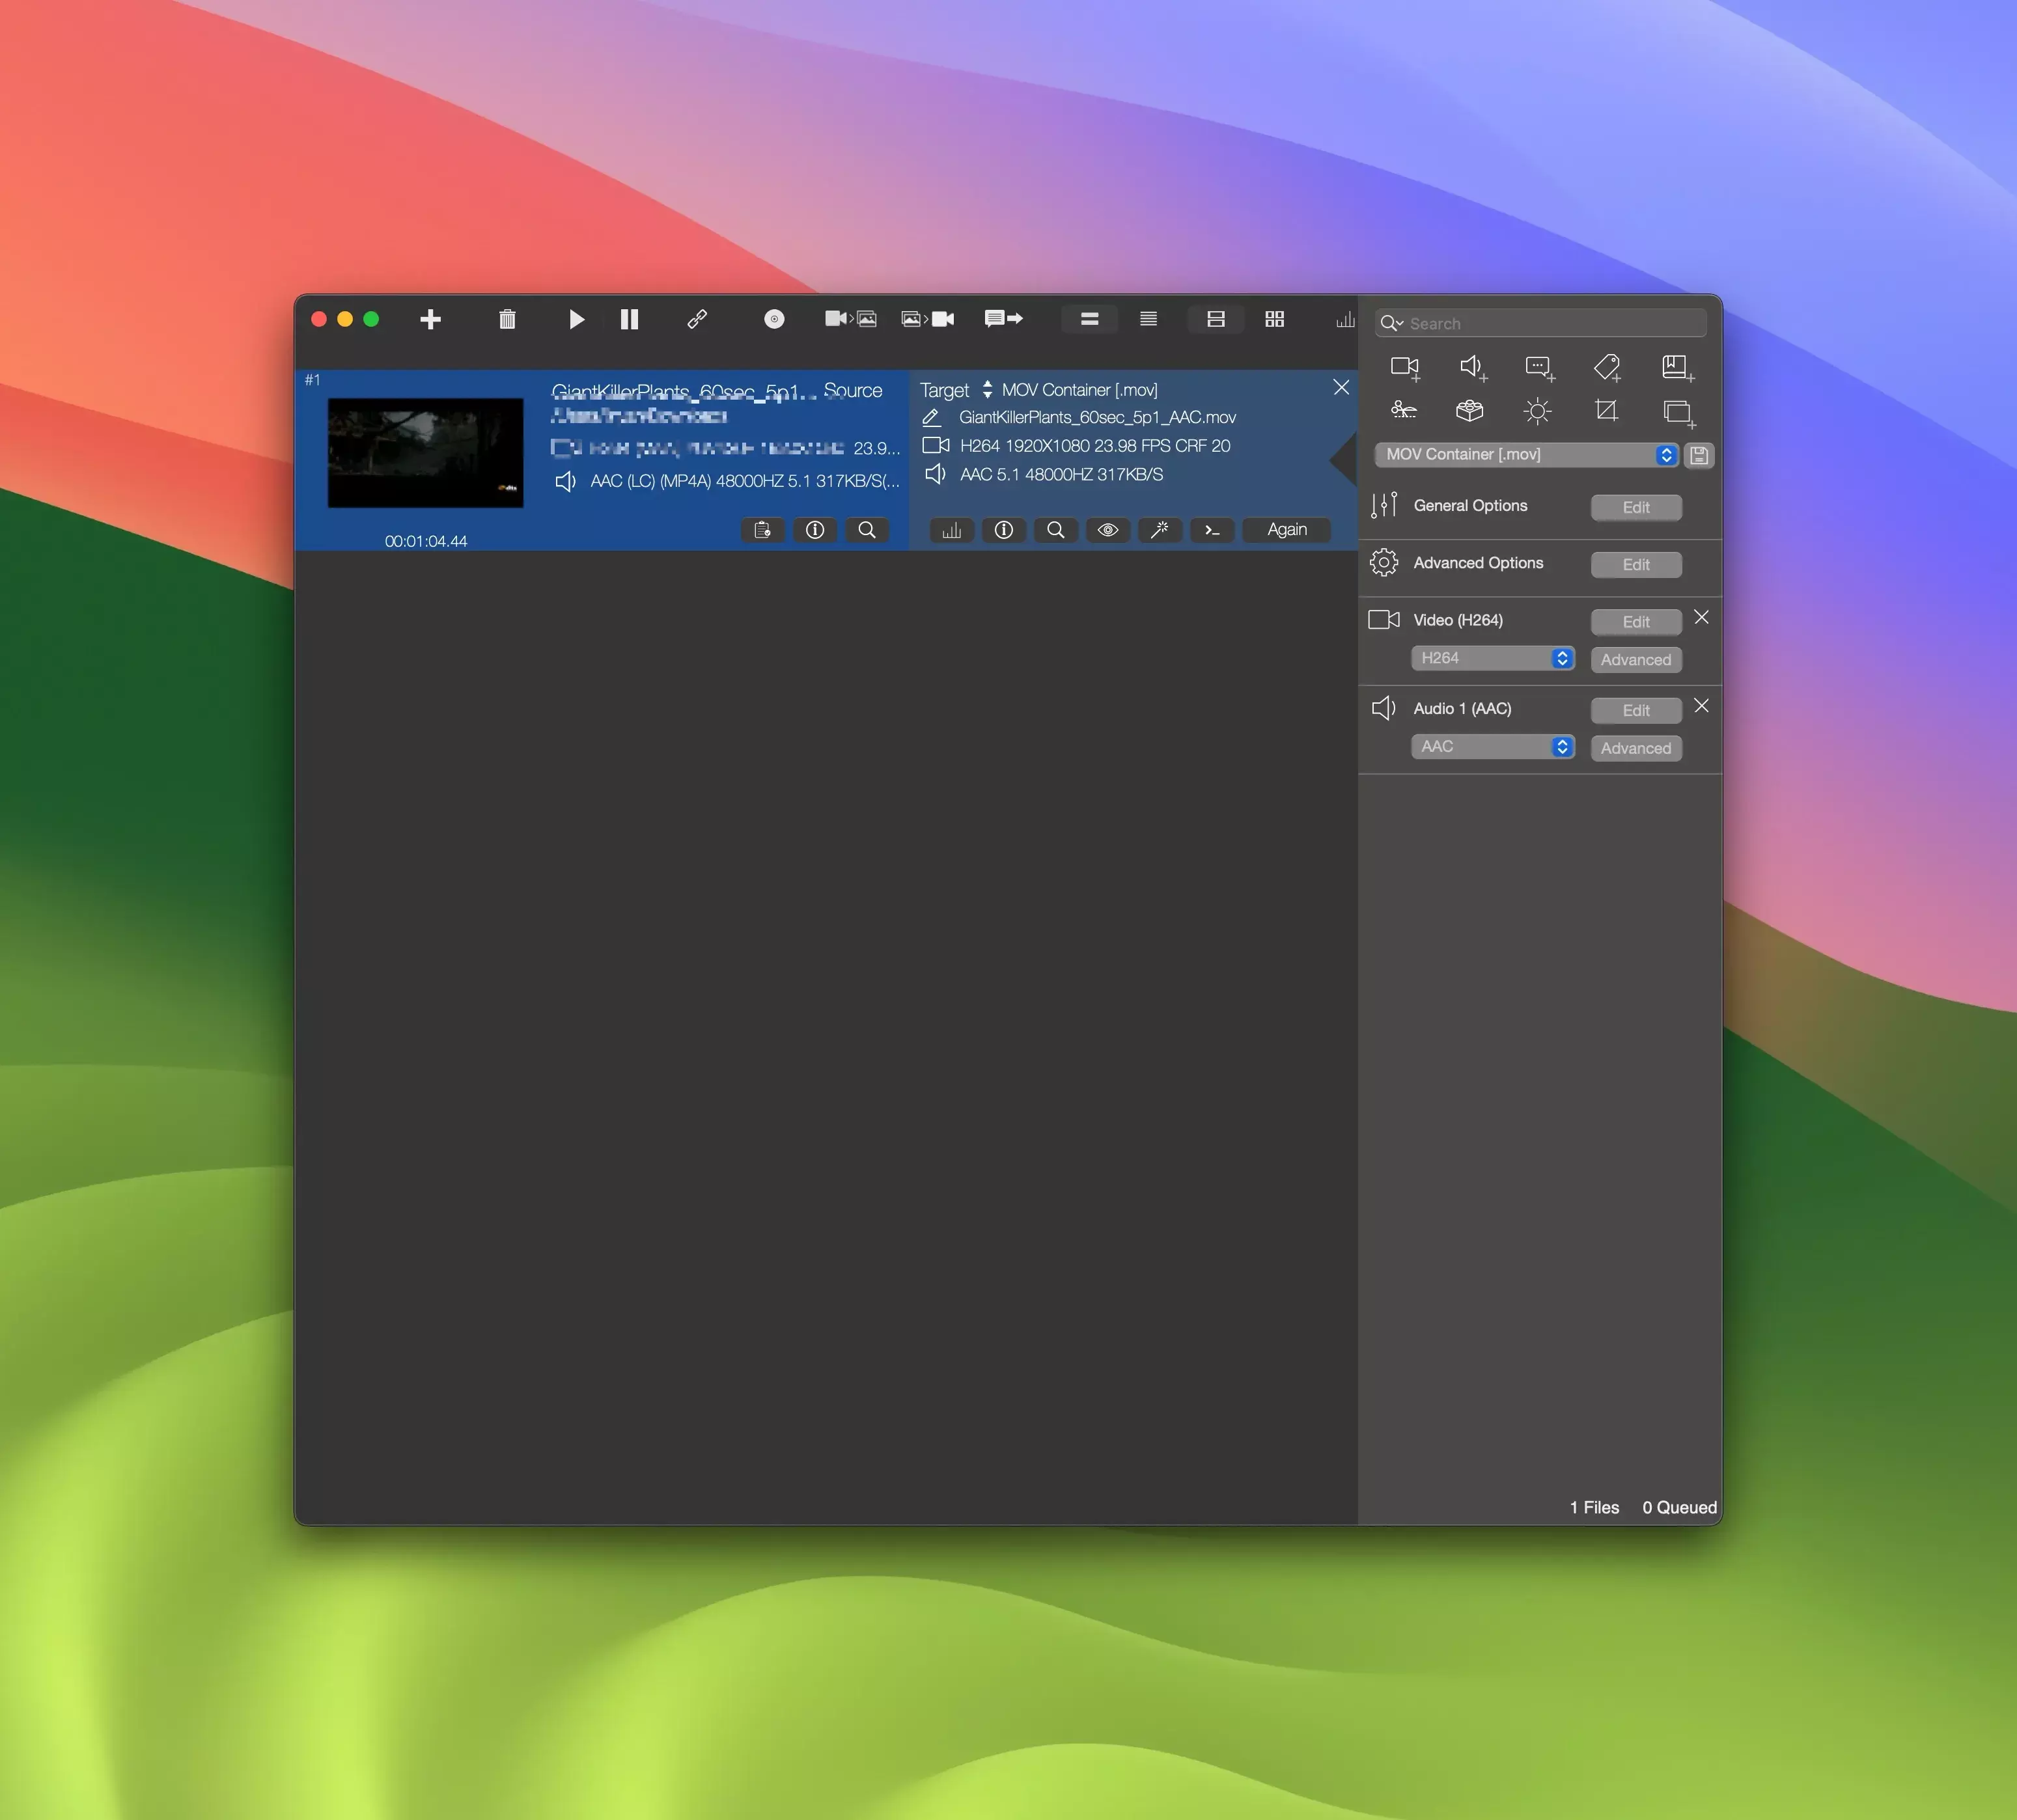Open the crop tool icon

tap(1606, 410)
